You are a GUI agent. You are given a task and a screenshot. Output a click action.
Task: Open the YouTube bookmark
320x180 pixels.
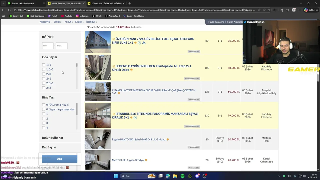pyautogui.click(x=67, y=16)
